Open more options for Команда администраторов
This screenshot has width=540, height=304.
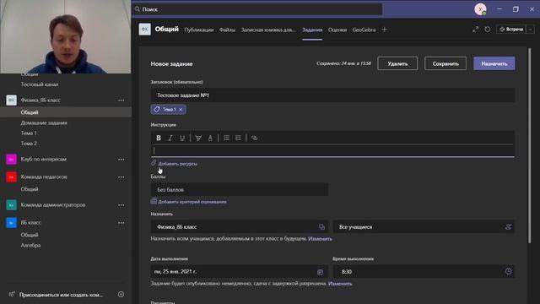[x=121, y=205]
